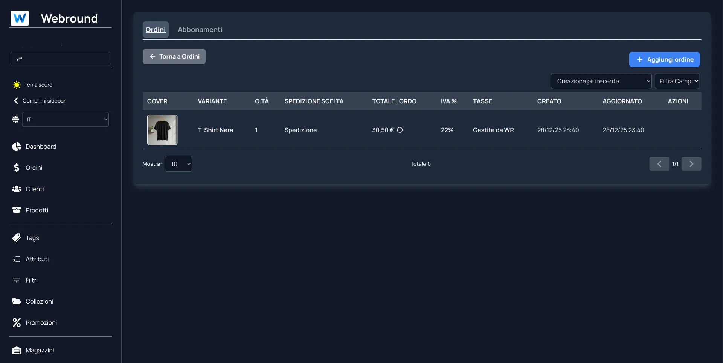
Task: Click the info icon next to 30,50 €
Action: click(x=400, y=130)
